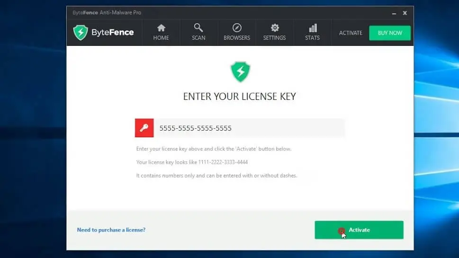This screenshot has height=258, width=459.
Task: Go to the SCAN tab
Action: pyautogui.click(x=198, y=33)
